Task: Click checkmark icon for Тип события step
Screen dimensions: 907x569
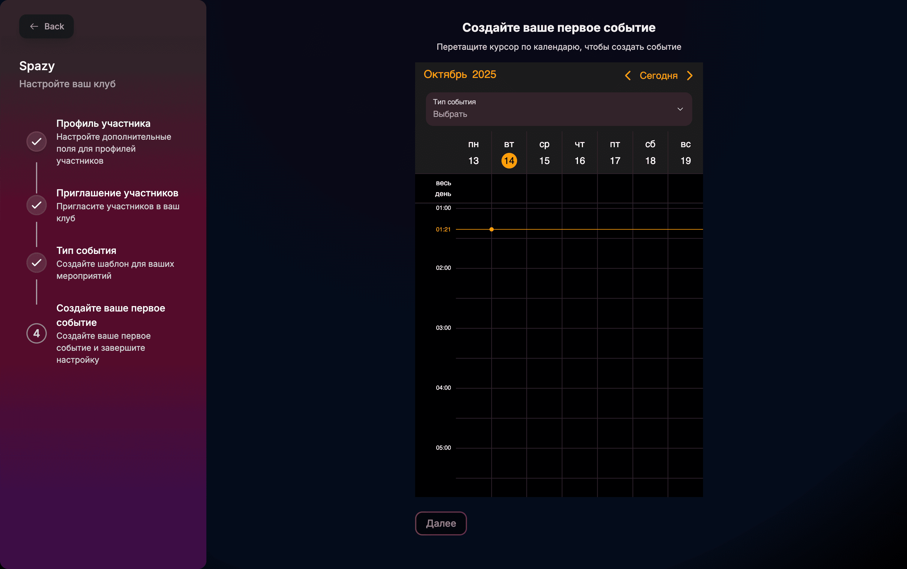Action: pos(37,263)
